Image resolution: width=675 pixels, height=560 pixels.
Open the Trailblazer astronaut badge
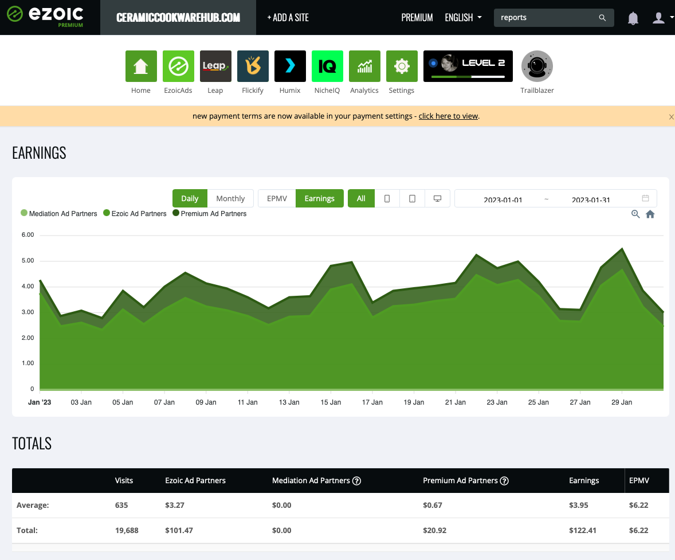click(537, 66)
